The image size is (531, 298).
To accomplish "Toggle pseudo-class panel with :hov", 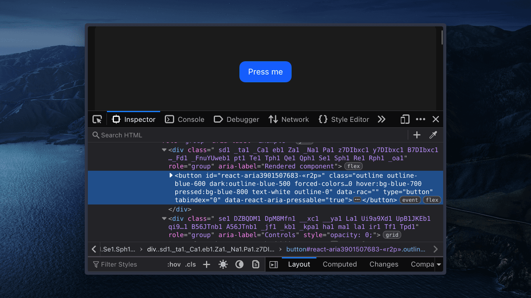I will click(x=173, y=264).
